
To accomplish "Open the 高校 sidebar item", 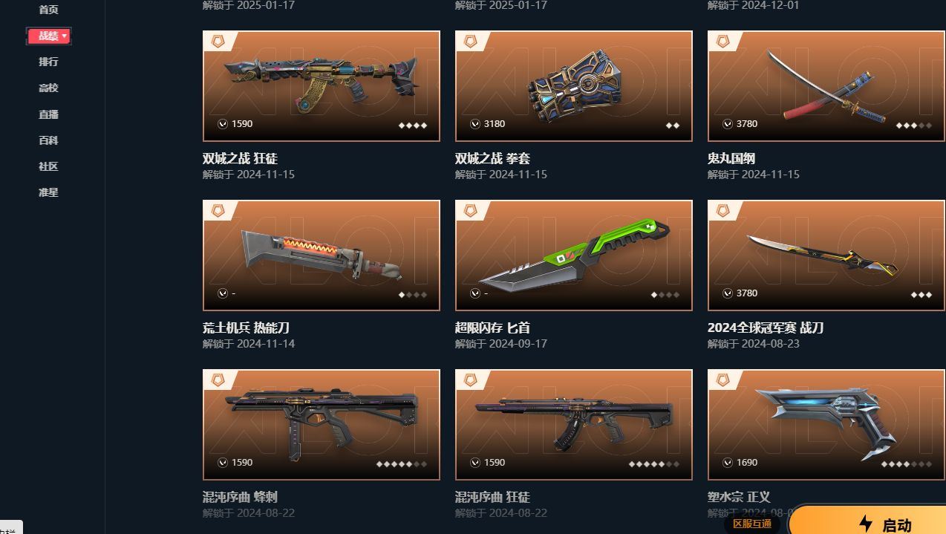I will pyautogui.click(x=48, y=88).
